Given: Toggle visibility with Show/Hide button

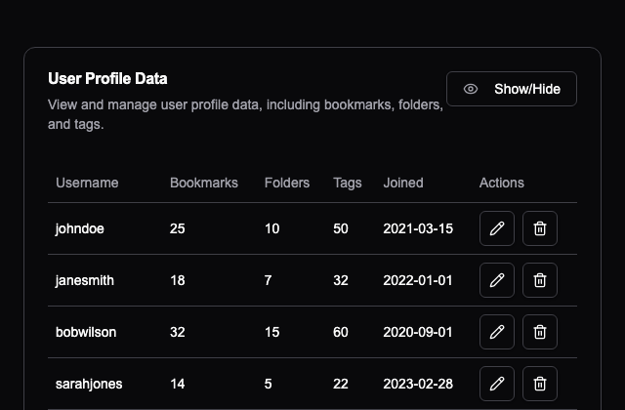Looking at the screenshot, I should coord(512,89).
